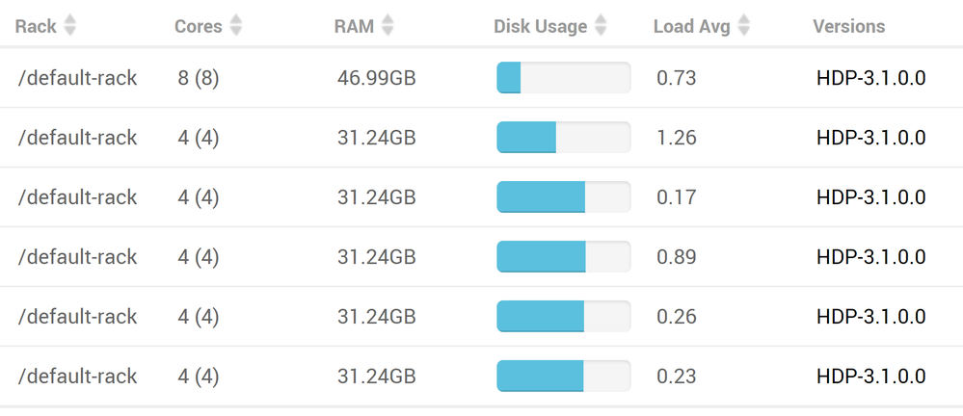Click the Cores sort arrows icon
The image size is (963, 416).
[236, 26]
